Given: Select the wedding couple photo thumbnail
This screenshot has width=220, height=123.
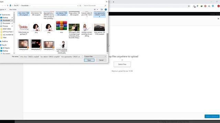Looking at the screenshot, I should [74, 27].
